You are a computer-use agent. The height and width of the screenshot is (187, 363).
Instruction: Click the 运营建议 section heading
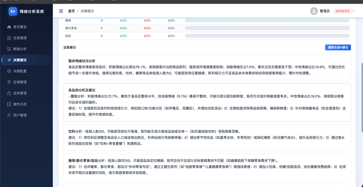(x=70, y=48)
